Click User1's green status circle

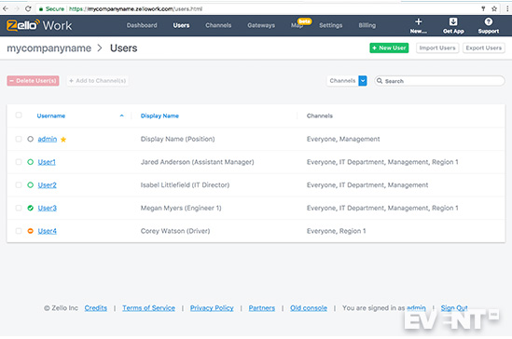(x=31, y=162)
